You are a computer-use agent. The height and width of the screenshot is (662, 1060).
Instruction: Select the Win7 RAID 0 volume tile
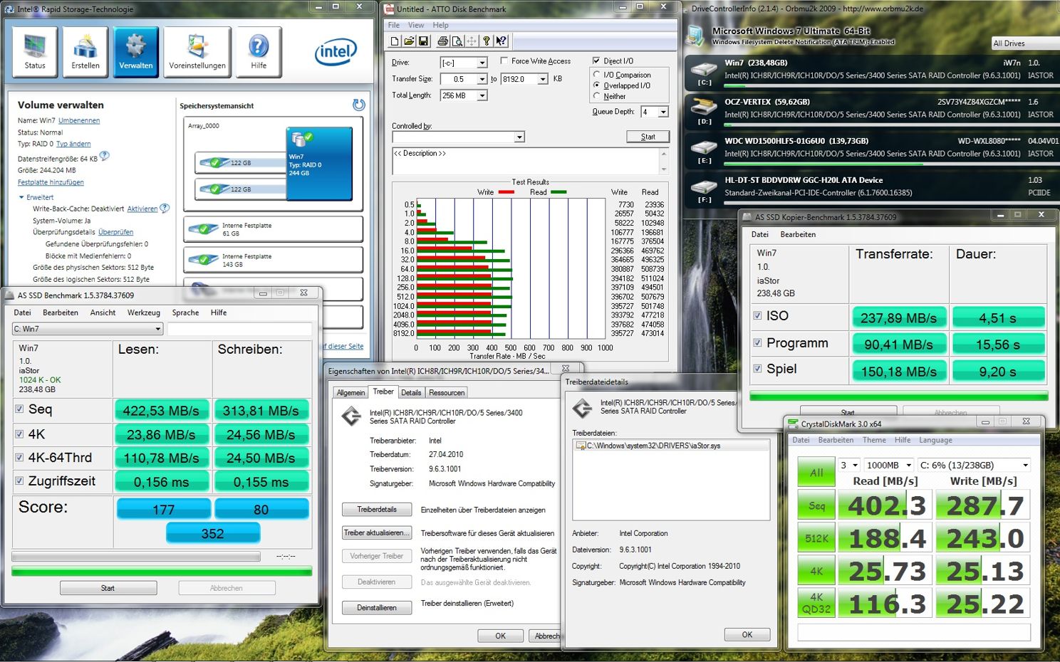point(319,163)
